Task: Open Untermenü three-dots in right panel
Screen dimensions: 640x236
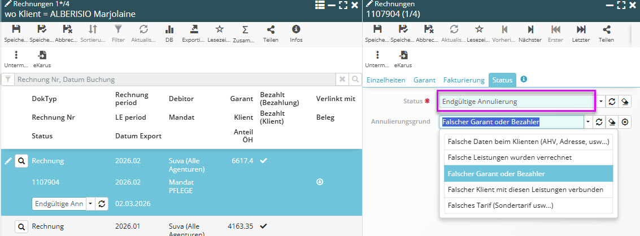Action: (x=377, y=55)
